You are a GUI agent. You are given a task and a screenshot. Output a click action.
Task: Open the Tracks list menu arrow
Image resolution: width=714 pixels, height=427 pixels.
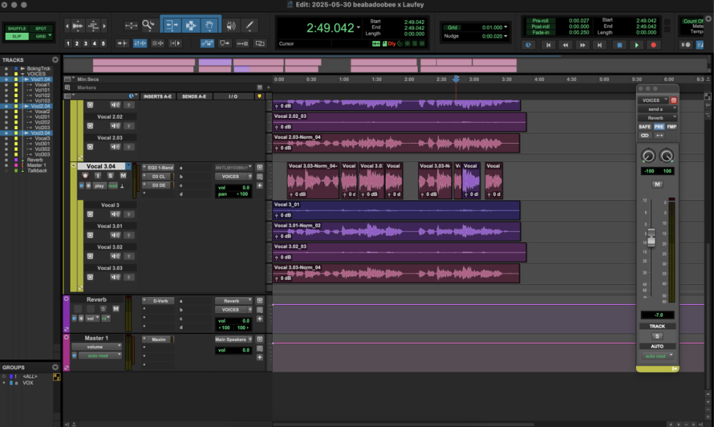(x=56, y=60)
